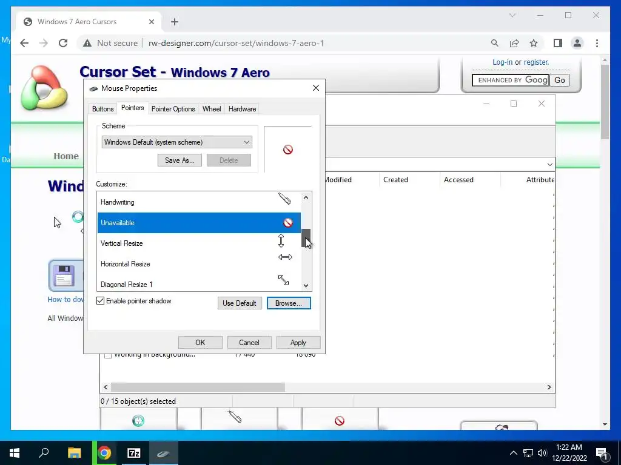The height and width of the screenshot is (465, 621).
Task: Close the Windows 7 Aero Cursors tab
Action: point(151,22)
